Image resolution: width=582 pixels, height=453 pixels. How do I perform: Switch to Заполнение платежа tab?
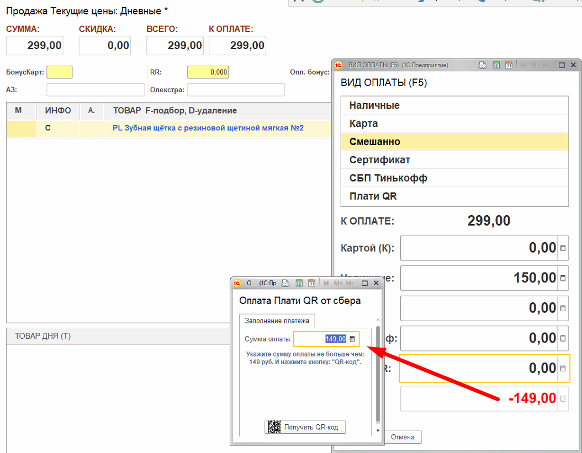277,321
